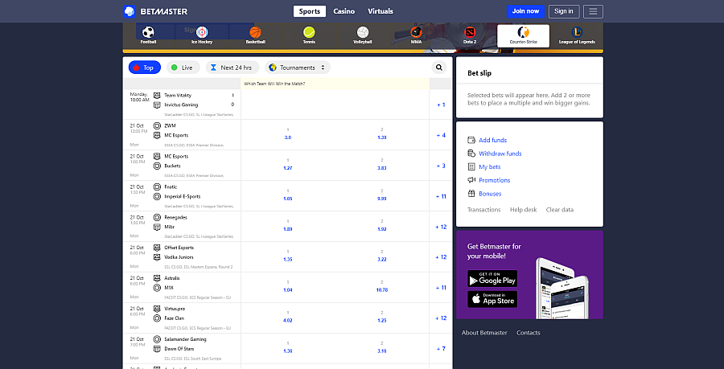724x369 pixels.
Task: Show the Next 24 hrs matches
Action: click(x=232, y=68)
